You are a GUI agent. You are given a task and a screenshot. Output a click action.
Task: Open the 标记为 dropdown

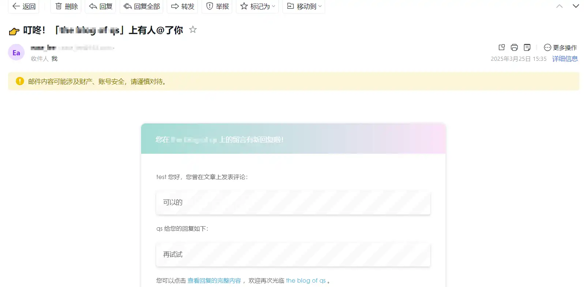[258, 6]
